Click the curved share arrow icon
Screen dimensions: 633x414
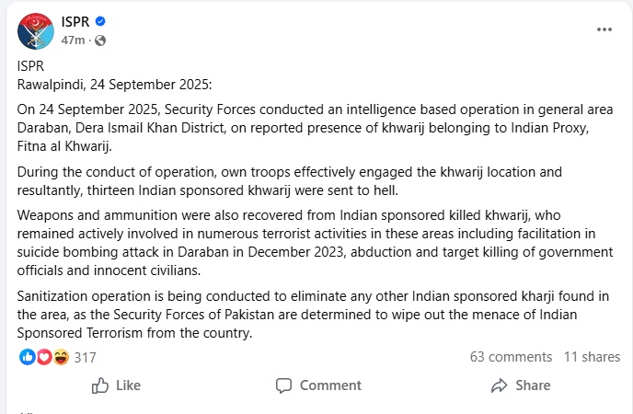click(x=500, y=385)
